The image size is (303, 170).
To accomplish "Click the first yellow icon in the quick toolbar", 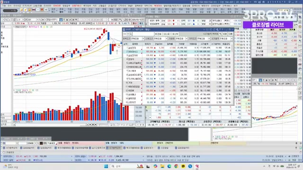I will pos(21,10).
